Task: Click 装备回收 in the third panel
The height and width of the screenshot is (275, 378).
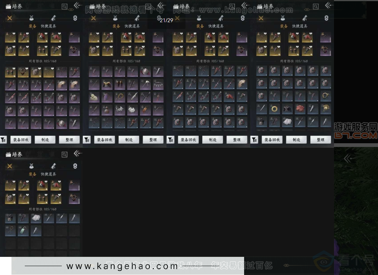Action: (188, 140)
